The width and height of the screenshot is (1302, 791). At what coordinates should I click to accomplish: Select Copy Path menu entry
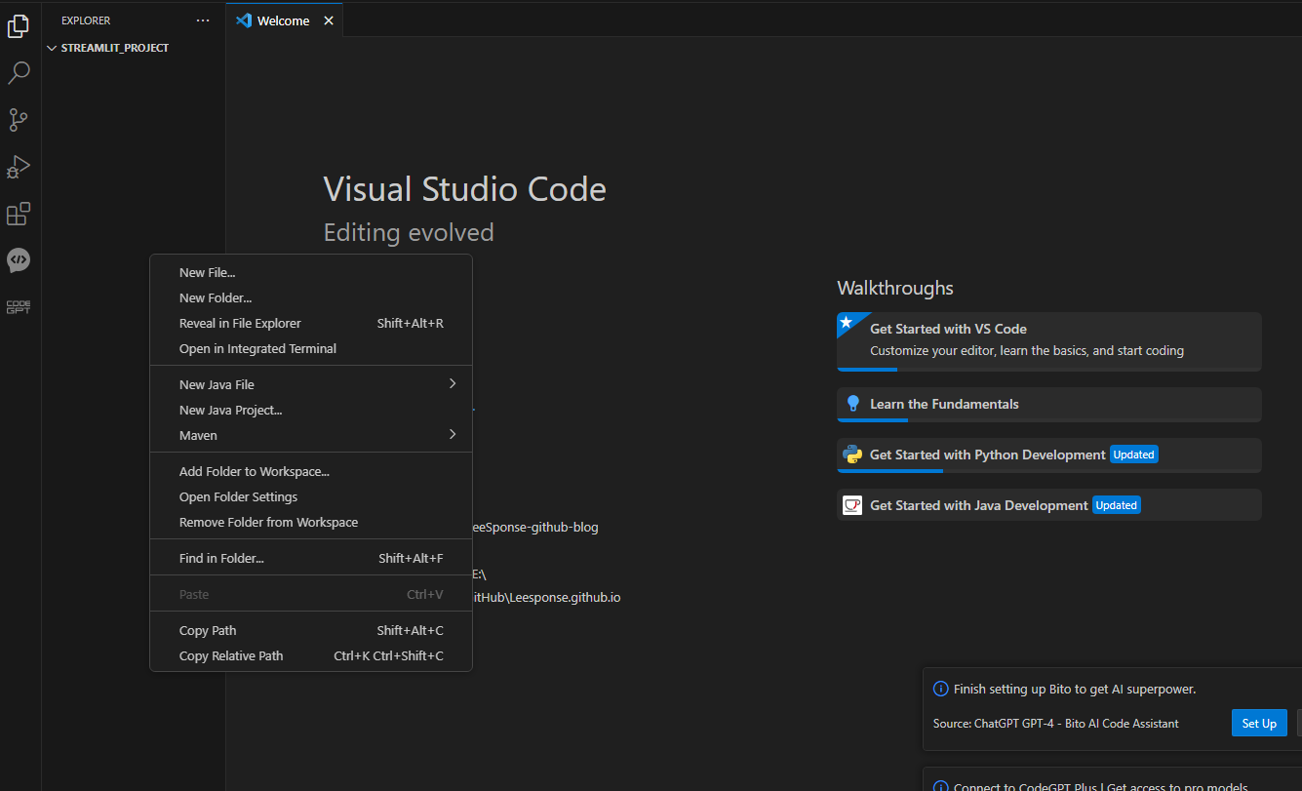tap(311, 631)
